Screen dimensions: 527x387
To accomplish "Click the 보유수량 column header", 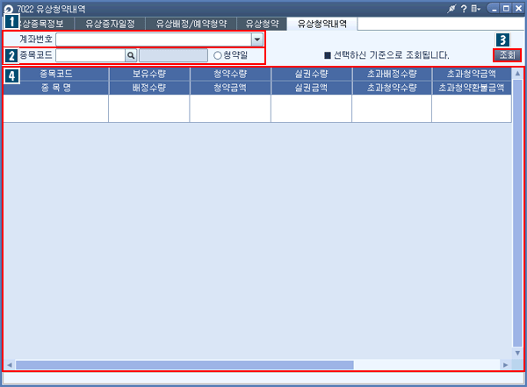I will click(x=149, y=74).
